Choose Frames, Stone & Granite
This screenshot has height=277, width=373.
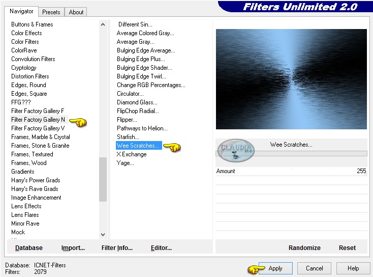pyautogui.click(x=40, y=146)
